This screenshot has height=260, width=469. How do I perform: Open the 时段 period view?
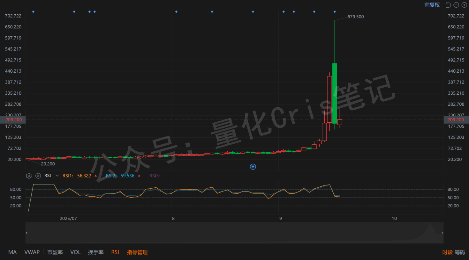click(447, 252)
